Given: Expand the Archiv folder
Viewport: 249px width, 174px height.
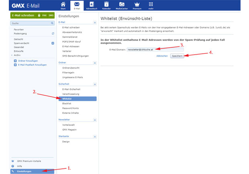Looking at the screenshot, I should [12, 55].
